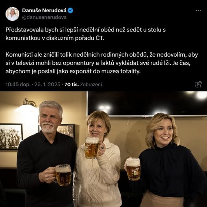
Task: Open the three-dot more options menu
Action: pyautogui.click(x=198, y=11)
